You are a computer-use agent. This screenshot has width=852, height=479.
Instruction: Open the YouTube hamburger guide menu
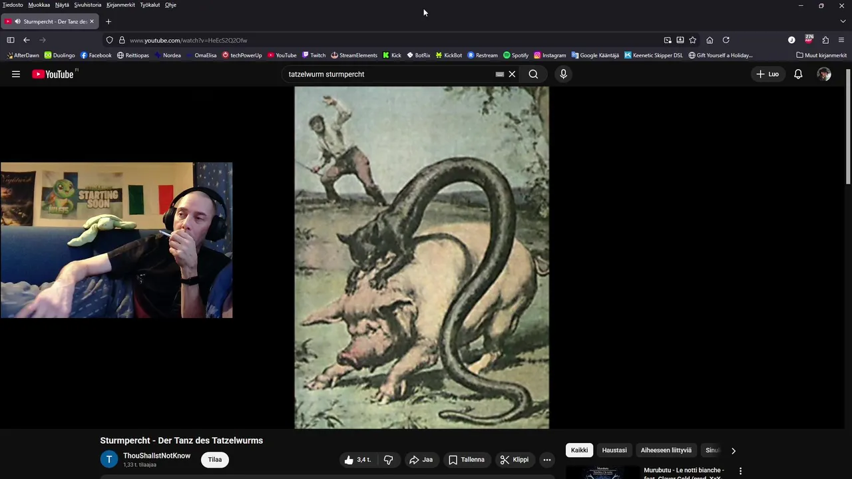click(x=16, y=75)
